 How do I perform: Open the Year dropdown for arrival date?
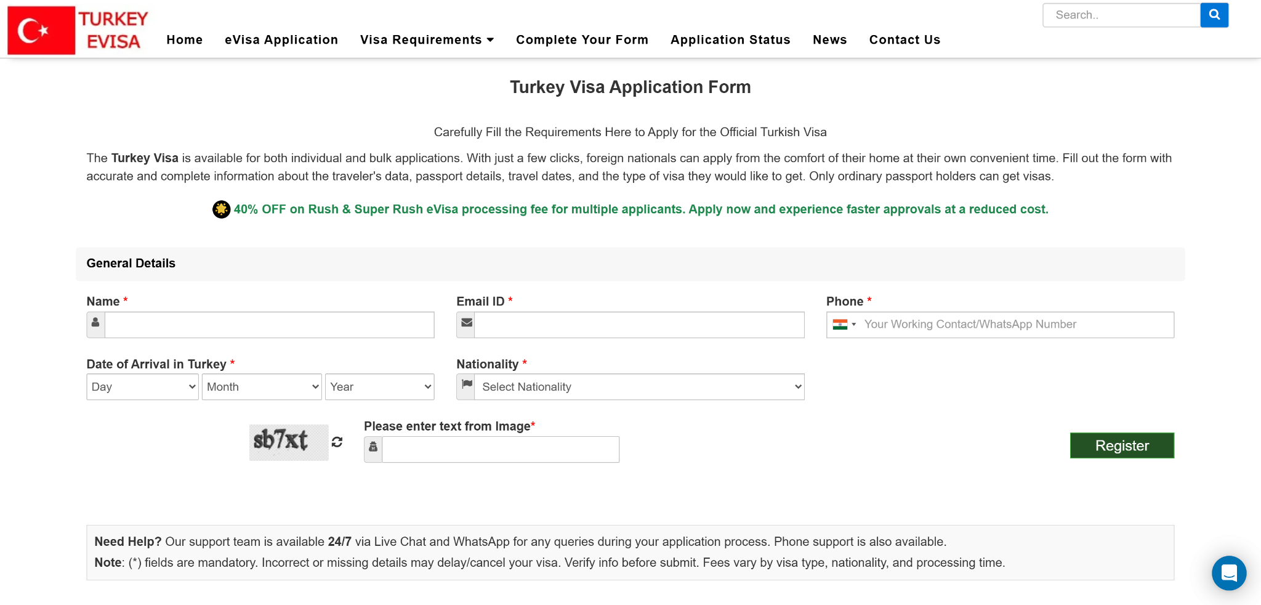click(x=379, y=387)
